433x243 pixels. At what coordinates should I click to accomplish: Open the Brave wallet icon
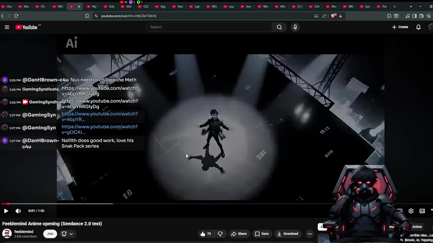click(x=421, y=16)
